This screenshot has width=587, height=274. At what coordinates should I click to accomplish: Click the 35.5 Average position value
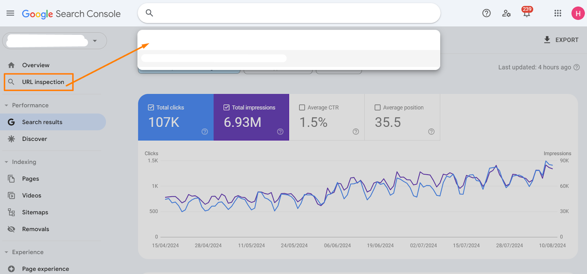pyautogui.click(x=388, y=122)
